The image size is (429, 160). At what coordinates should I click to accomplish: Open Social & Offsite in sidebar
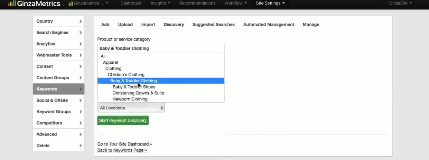tap(58, 100)
